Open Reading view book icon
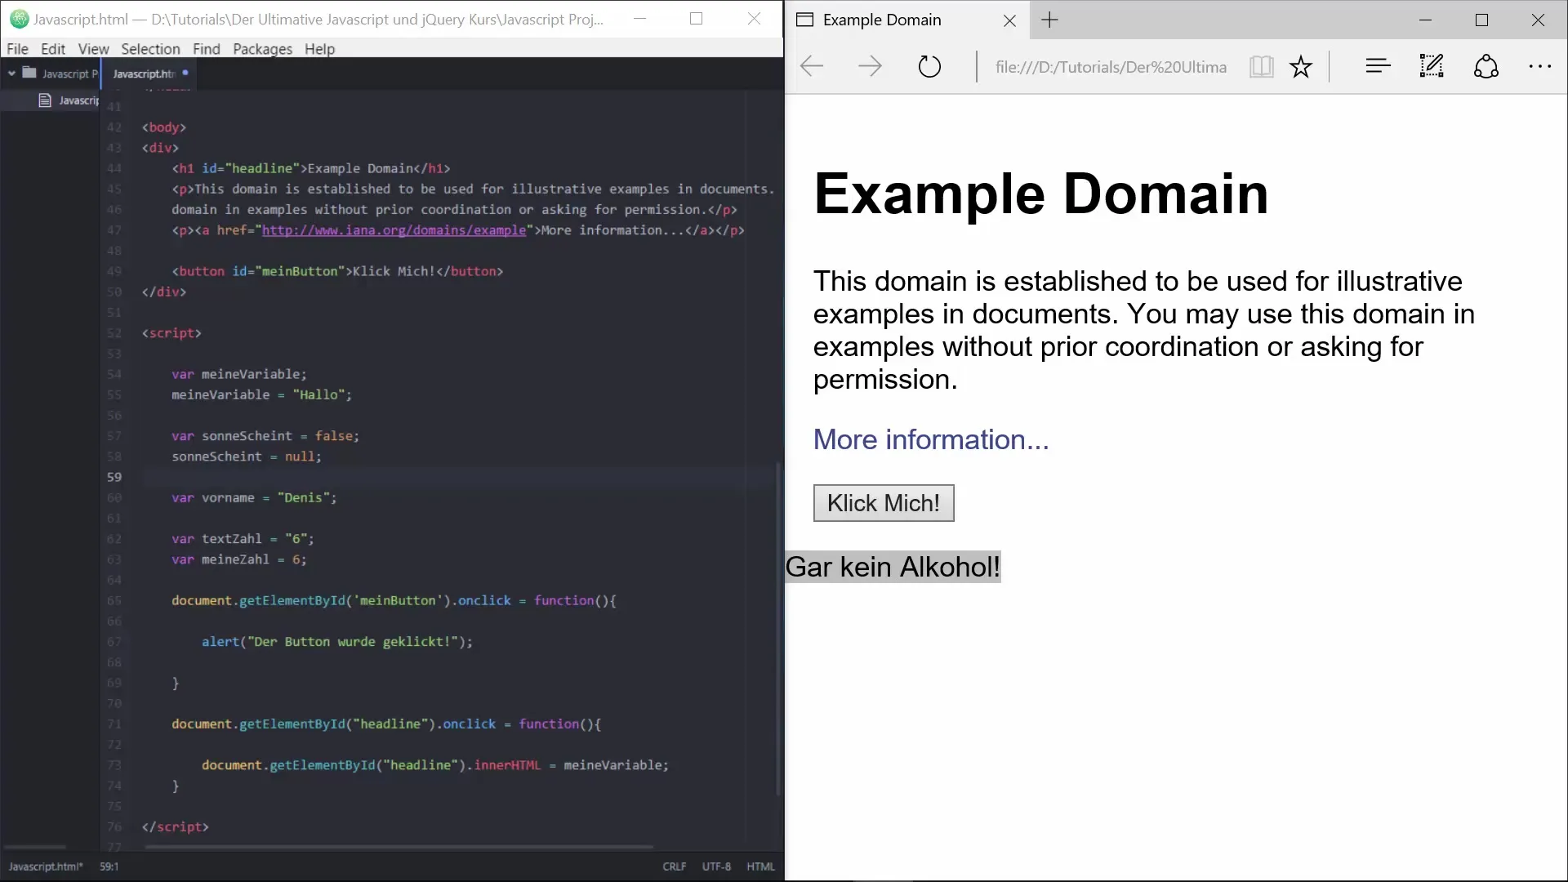This screenshot has height=882, width=1568. tap(1261, 66)
